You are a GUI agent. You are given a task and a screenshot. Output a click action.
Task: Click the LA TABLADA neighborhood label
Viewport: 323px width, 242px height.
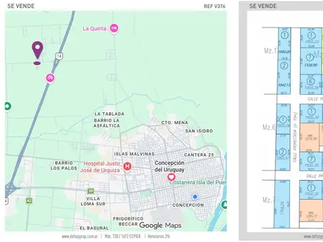tap(109, 114)
